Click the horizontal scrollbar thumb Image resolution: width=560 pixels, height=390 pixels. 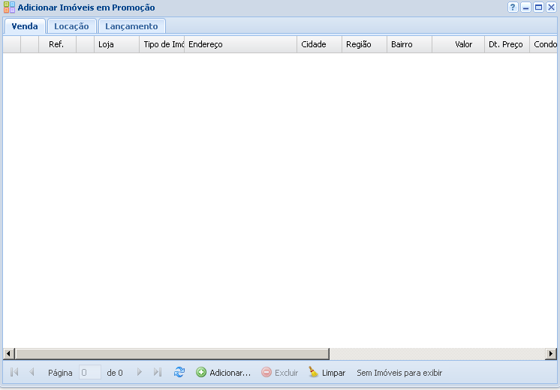[172, 354]
